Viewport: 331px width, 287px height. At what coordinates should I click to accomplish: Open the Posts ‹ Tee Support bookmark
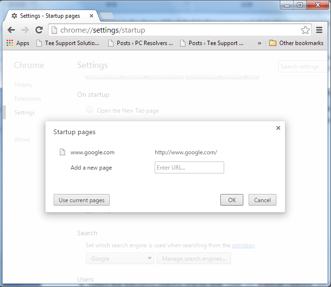tap(212, 43)
